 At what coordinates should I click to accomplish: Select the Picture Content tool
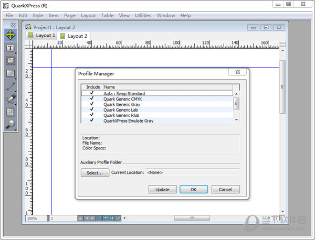(x=10, y=61)
